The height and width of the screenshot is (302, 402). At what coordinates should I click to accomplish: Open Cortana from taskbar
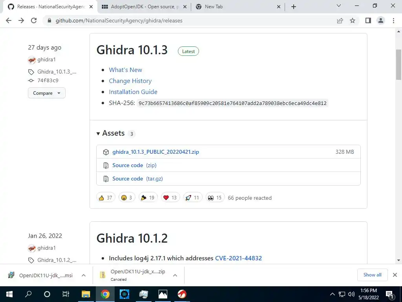(47, 294)
